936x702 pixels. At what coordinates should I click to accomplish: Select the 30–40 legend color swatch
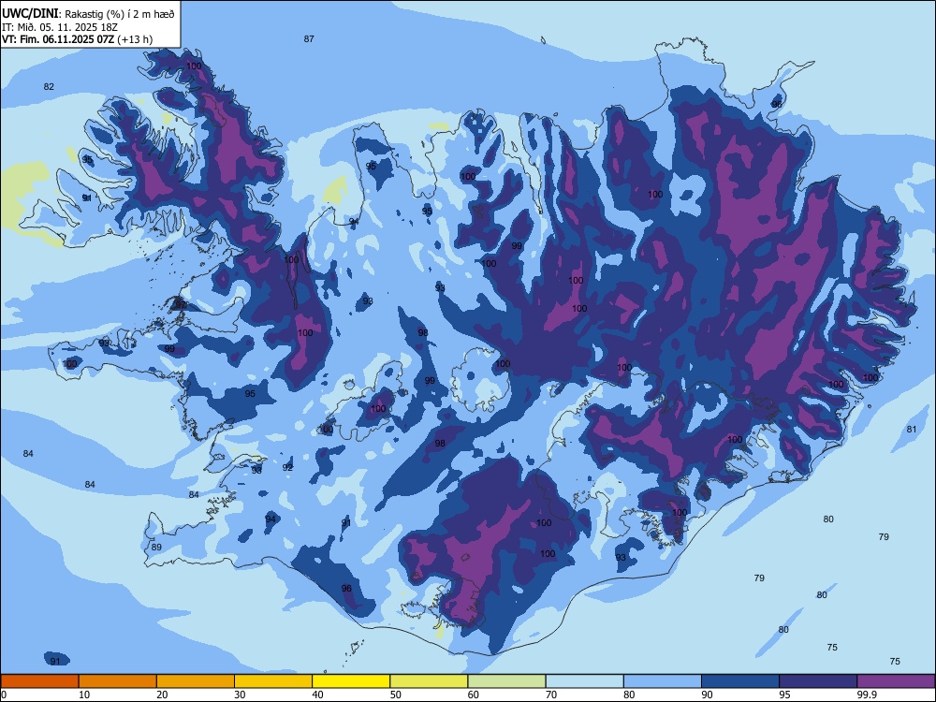tap(273, 681)
